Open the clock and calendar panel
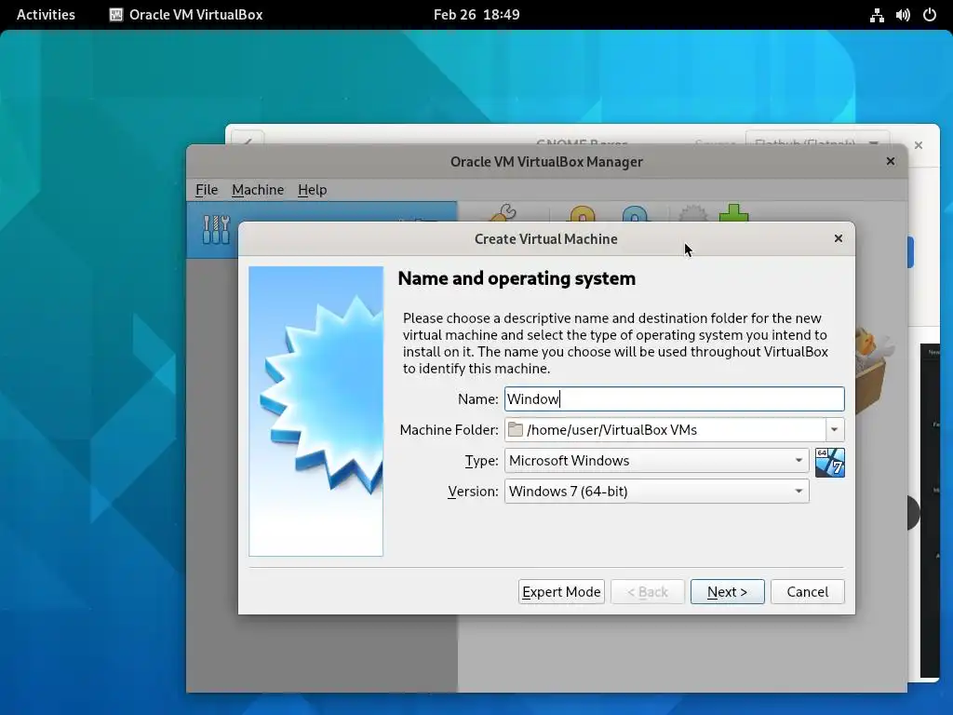953x715 pixels. pyautogui.click(x=476, y=15)
